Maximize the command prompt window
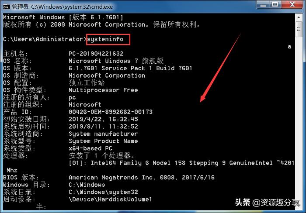The height and width of the screenshot is (213, 306). tap(275, 4)
